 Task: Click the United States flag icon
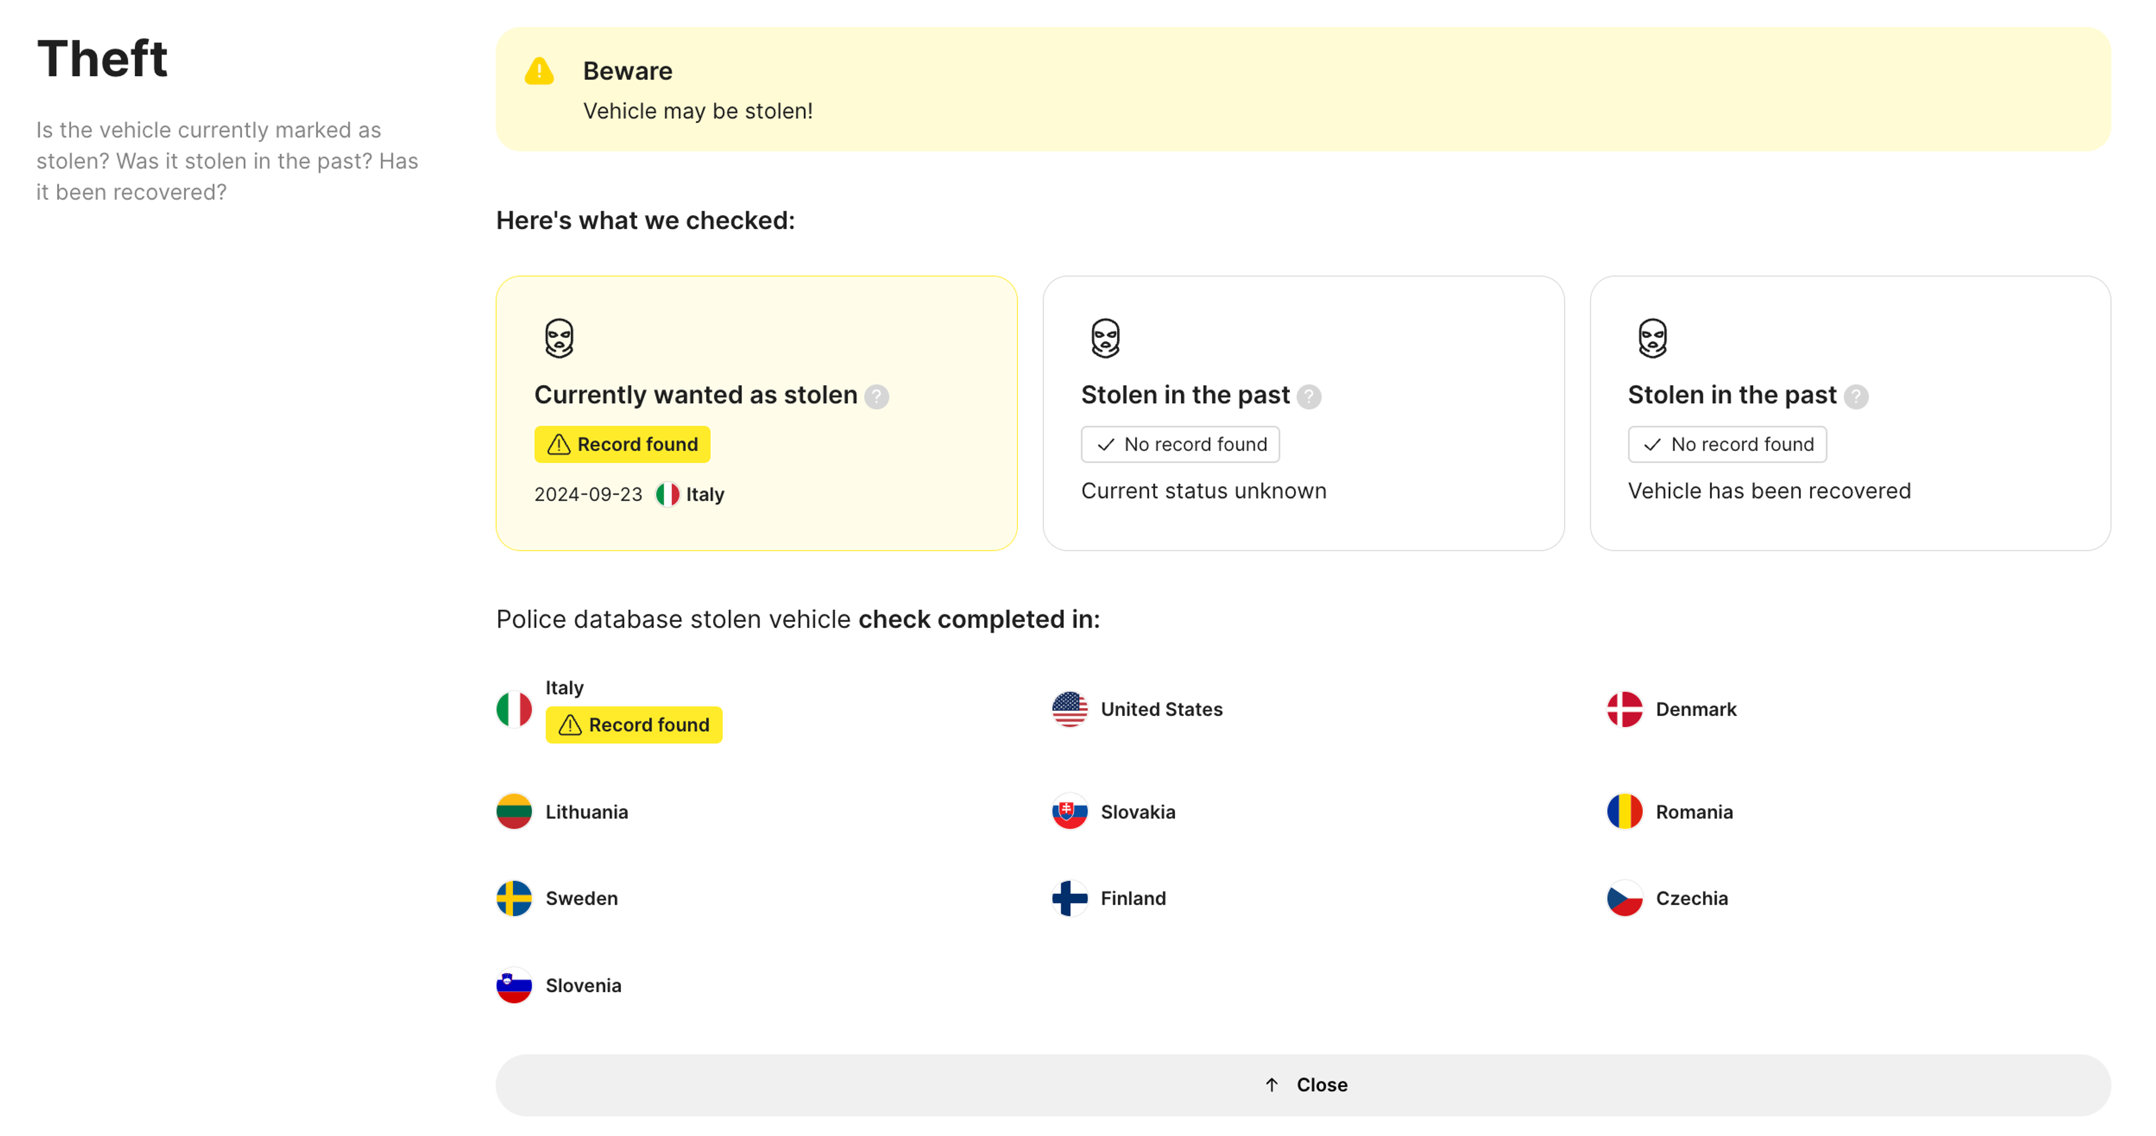[x=1069, y=709]
